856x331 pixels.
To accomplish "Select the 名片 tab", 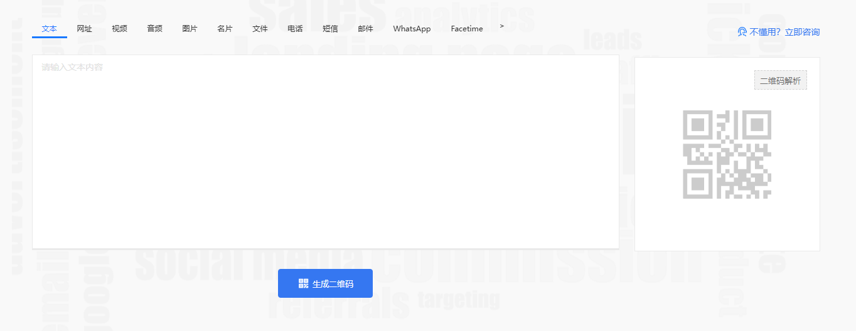I will [x=225, y=29].
